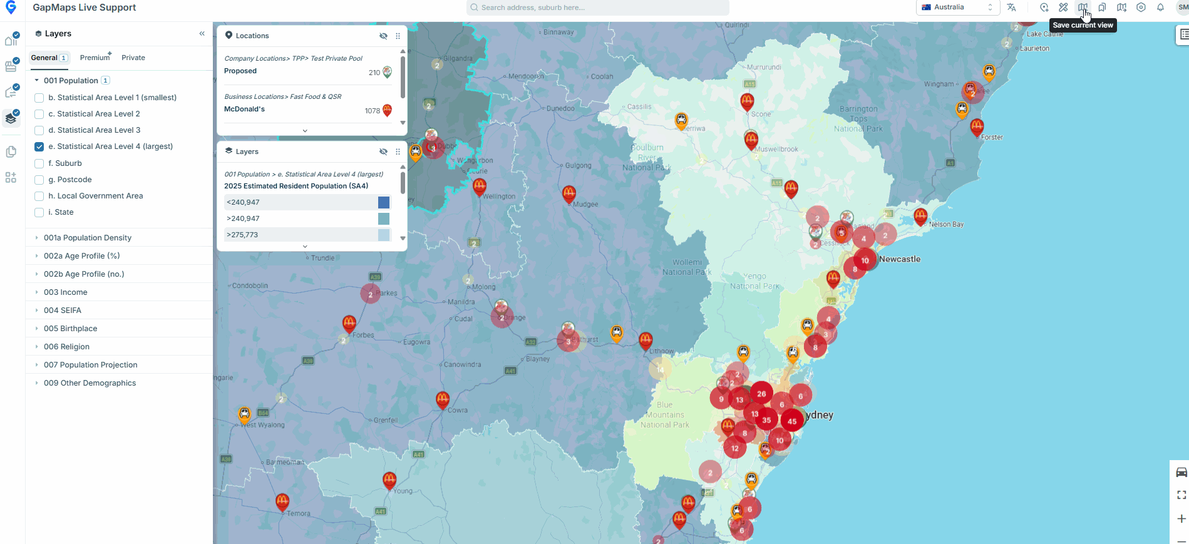Open the hexagon settings icon

1141,8
